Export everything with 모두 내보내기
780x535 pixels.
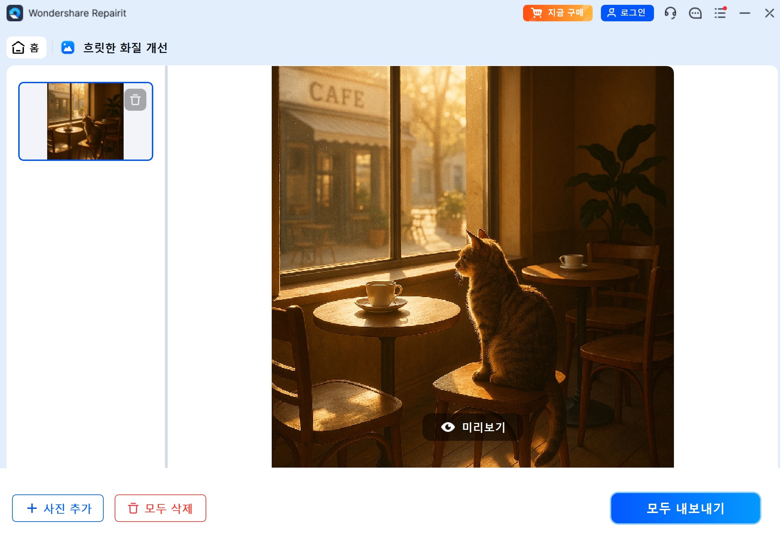click(685, 508)
